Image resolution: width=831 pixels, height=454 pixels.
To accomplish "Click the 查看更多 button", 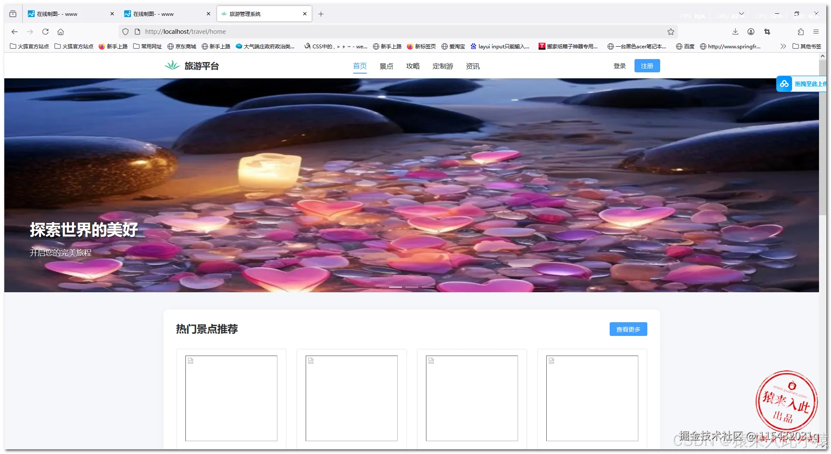I will coord(628,329).
